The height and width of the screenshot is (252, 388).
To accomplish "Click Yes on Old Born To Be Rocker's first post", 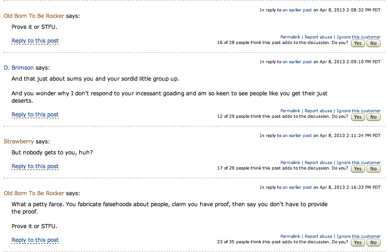I will [x=358, y=44].
